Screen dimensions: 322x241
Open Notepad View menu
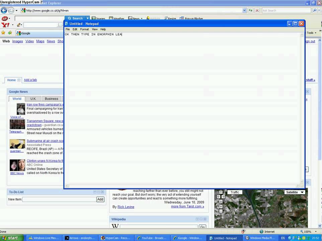(x=95, y=29)
